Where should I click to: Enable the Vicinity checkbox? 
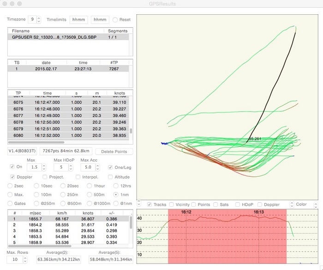(172, 204)
